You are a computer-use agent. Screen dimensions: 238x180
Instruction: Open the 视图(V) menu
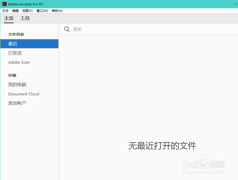click(x=27, y=11)
